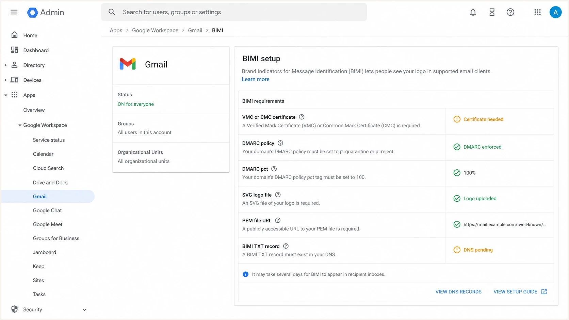Click the Security shield icon
569x320 pixels.
tap(14, 309)
